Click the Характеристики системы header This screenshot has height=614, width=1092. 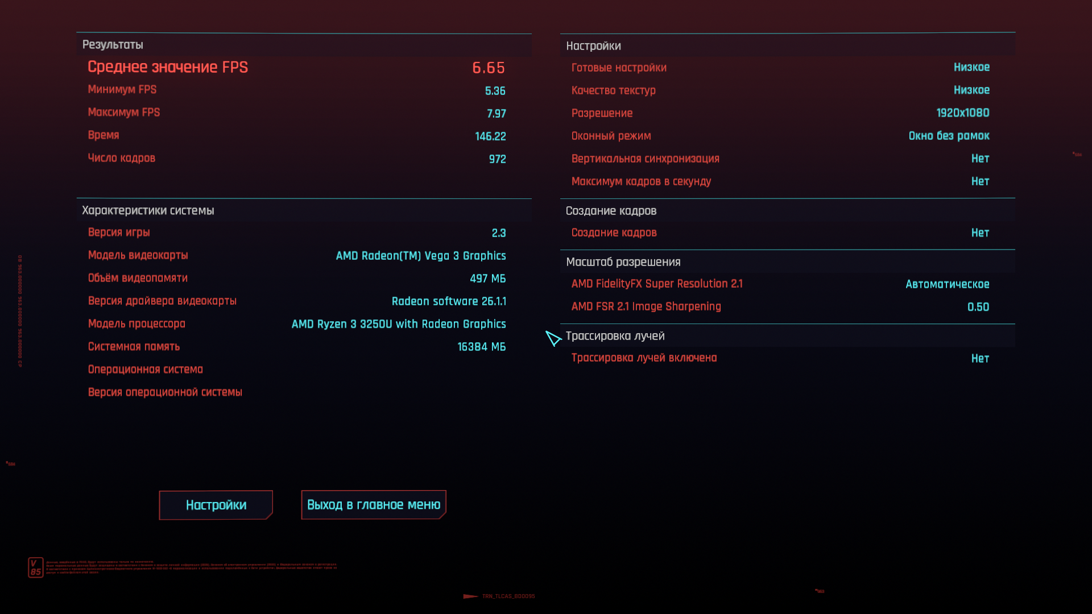[x=148, y=210]
